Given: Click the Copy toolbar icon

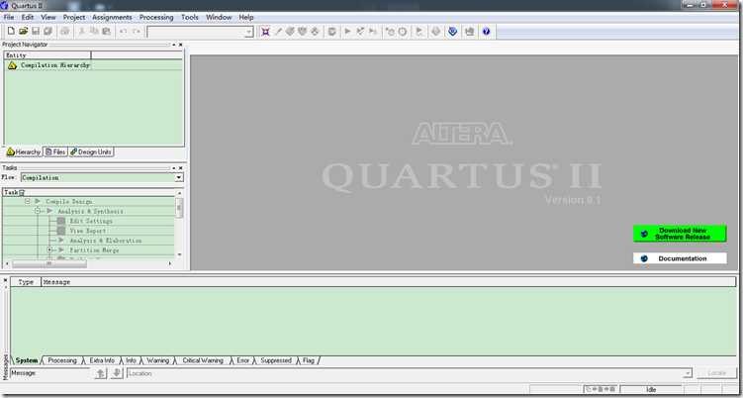Looking at the screenshot, I should pyautogui.click(x=94, y=32).
